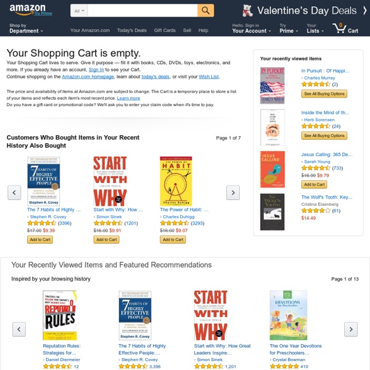The height and width of the screenshot is (370, 370).
Task: Go to next page of Also Bought carousel
Action: tap(233, 192)
